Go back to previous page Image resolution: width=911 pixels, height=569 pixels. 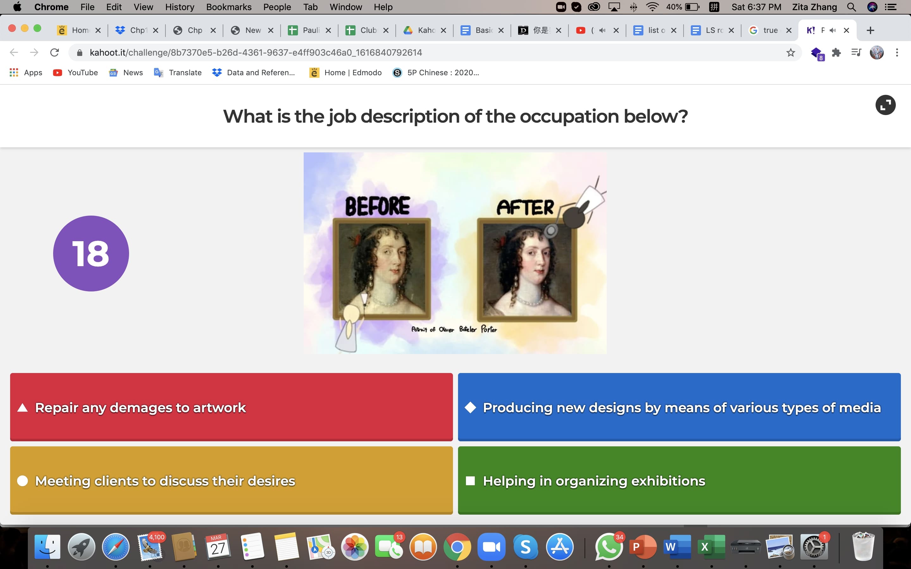coord(14,52)
